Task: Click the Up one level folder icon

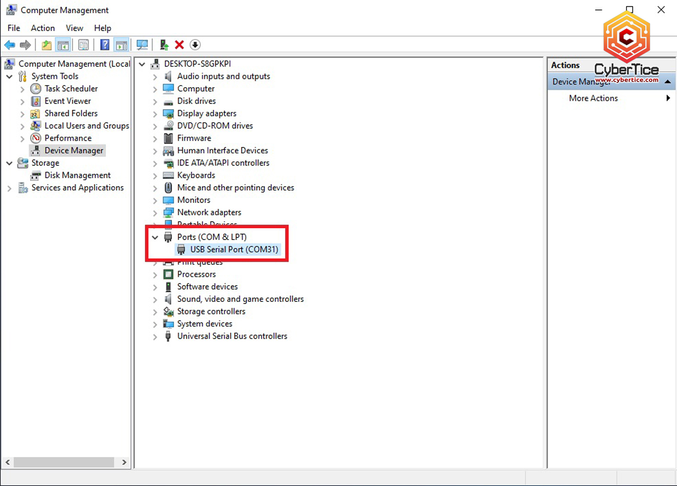Action: point(46,45)
